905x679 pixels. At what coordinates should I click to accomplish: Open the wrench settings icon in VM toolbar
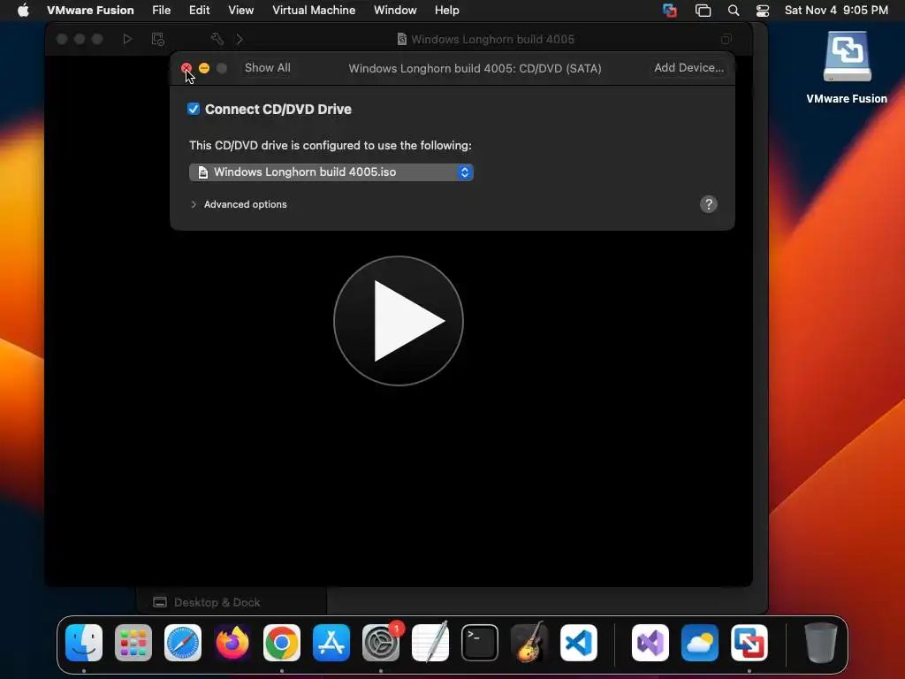217,39
